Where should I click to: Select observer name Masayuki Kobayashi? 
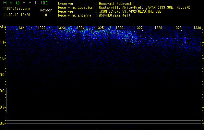coord(116,4)
